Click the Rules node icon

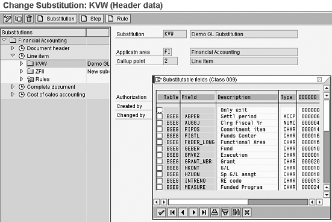click(31, 79)
